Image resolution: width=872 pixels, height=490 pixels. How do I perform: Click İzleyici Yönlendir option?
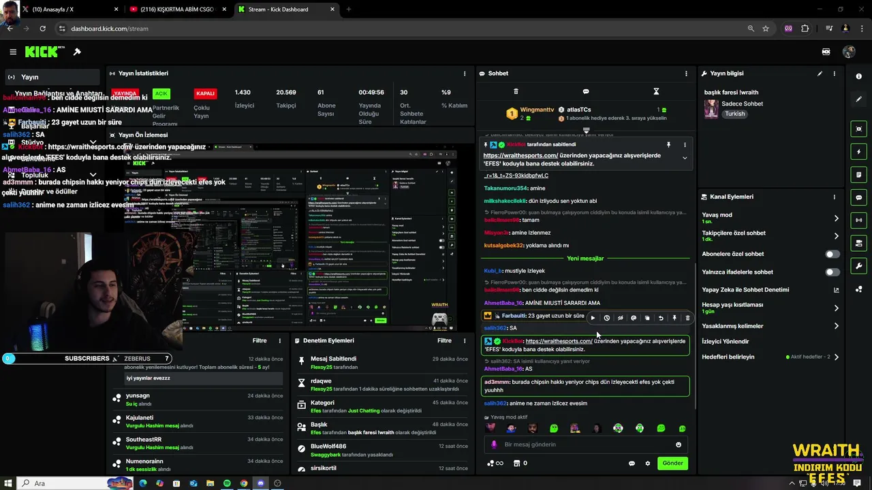pos(726,342)
